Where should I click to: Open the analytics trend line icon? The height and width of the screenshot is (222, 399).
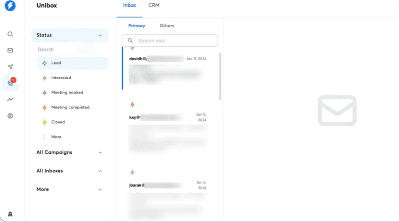pyautogui.click(x=10, y=99)
